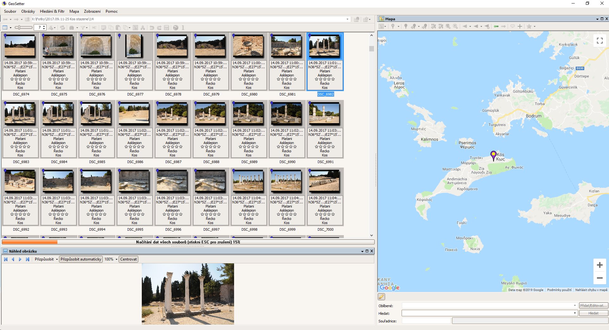Enter map fullscreen mode

point(599,41)
